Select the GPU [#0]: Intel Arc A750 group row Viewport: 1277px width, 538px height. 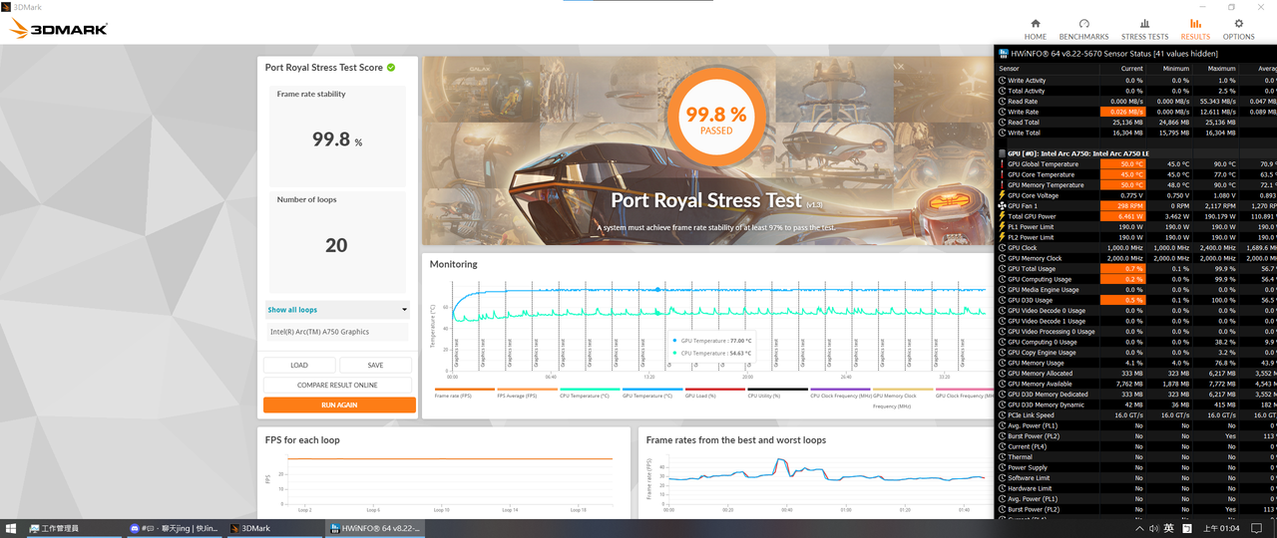click(x=1136, y=153)
